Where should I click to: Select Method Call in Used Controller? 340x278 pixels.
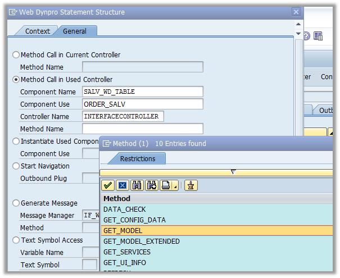point(16,80)
